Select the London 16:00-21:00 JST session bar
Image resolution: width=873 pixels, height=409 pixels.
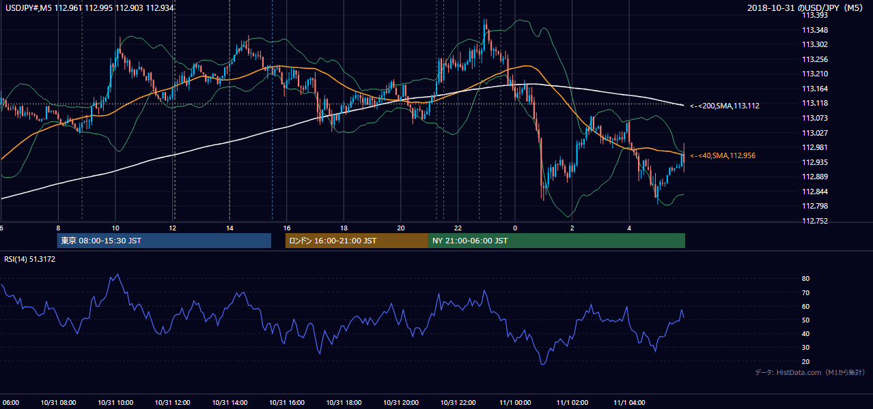pyautogui.click(x=357, y=241)
